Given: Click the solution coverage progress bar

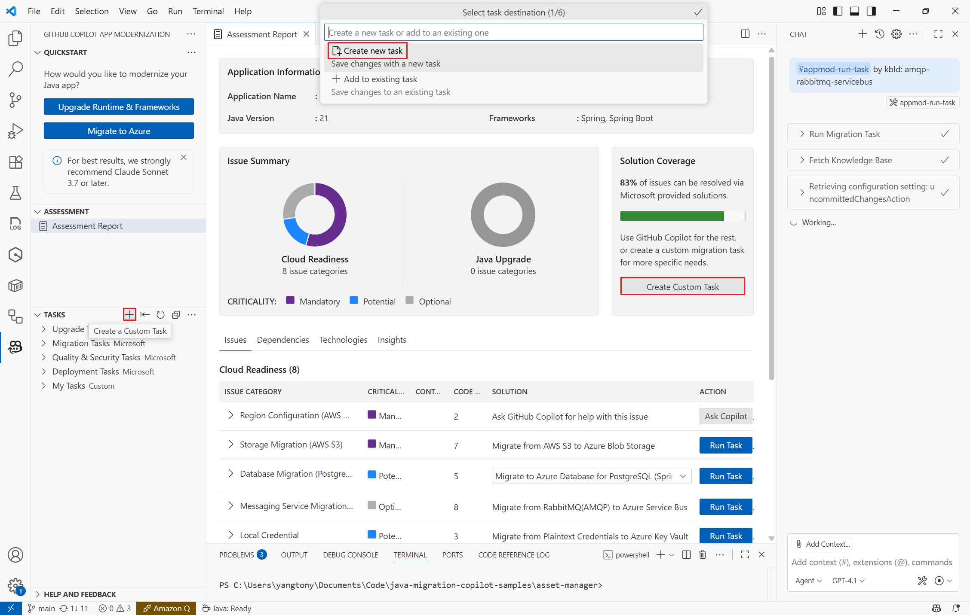Looking at the screenshot, I should point(682,216).
